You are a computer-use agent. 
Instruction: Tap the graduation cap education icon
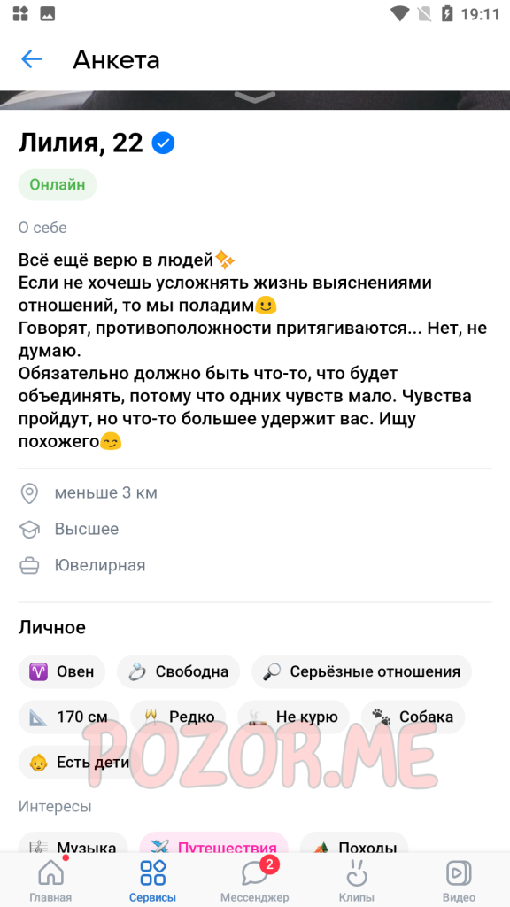coord(29,530)
